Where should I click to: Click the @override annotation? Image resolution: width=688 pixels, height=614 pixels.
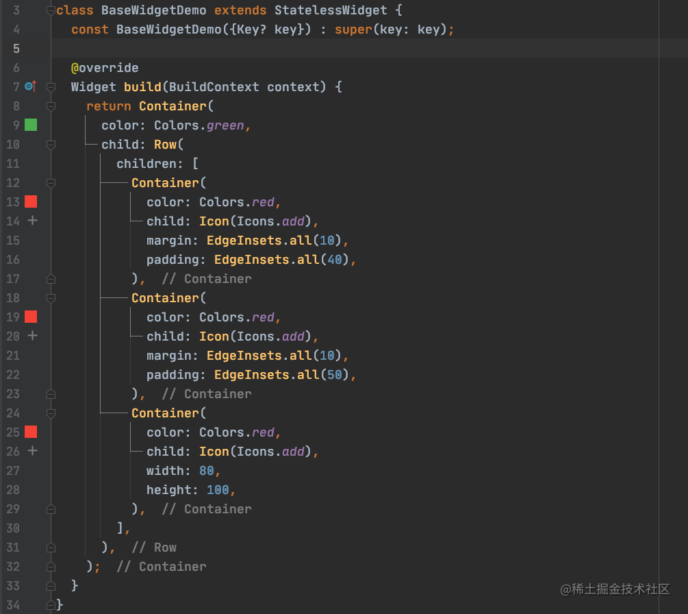pyautogui.click(x=105, y=68)
